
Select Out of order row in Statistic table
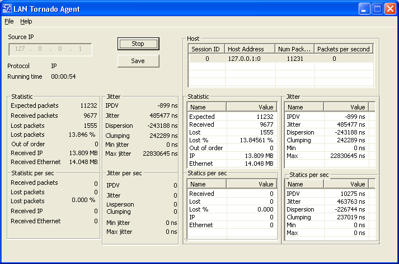click(x=232, y=148)
